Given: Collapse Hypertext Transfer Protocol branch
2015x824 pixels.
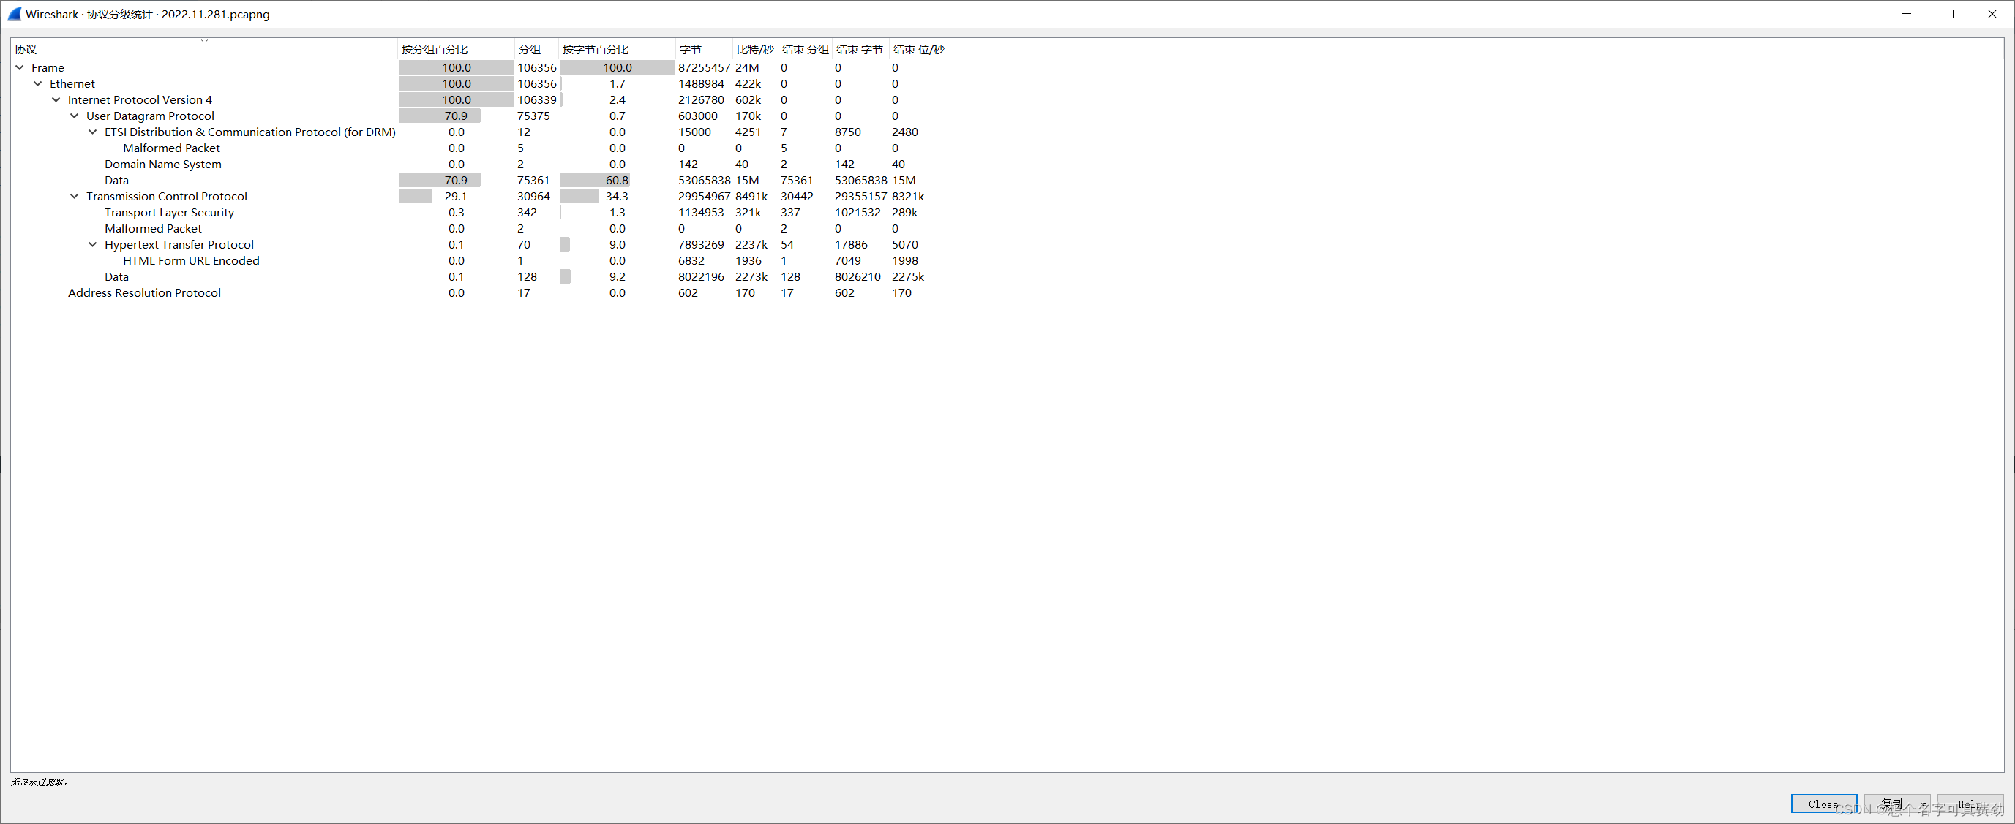Looking at the screenshot, I should (92, 245).
